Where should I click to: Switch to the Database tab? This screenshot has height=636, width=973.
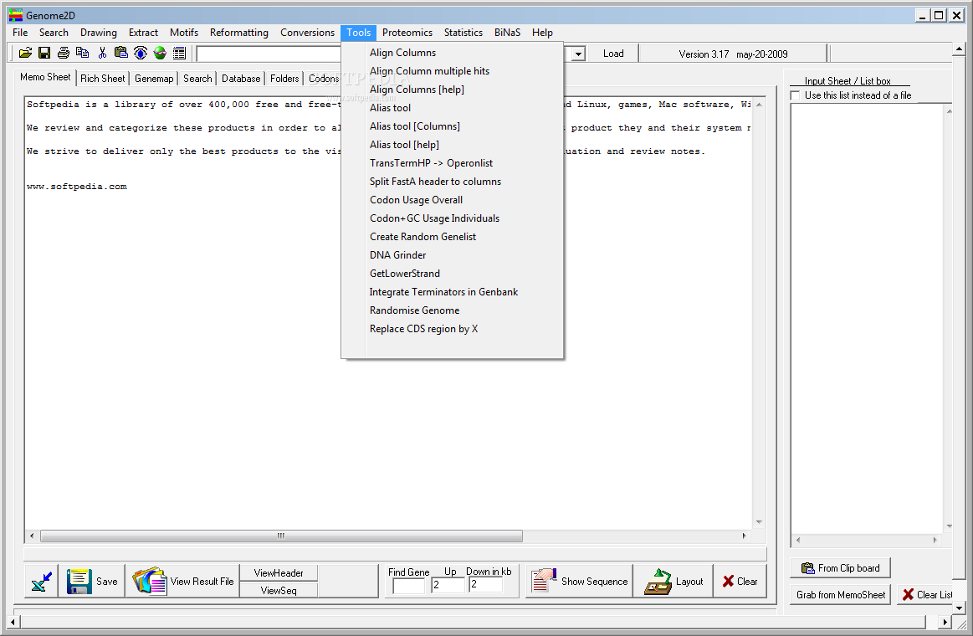click(x=241, y=78)
